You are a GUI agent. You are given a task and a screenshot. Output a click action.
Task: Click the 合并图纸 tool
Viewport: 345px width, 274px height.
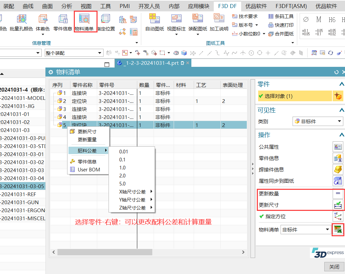(281, 34)
